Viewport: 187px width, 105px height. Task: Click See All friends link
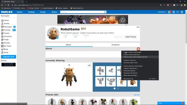136,95
